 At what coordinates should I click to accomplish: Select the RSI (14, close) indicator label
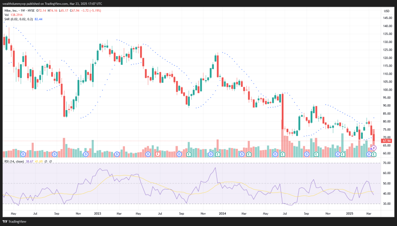(14, 162)
